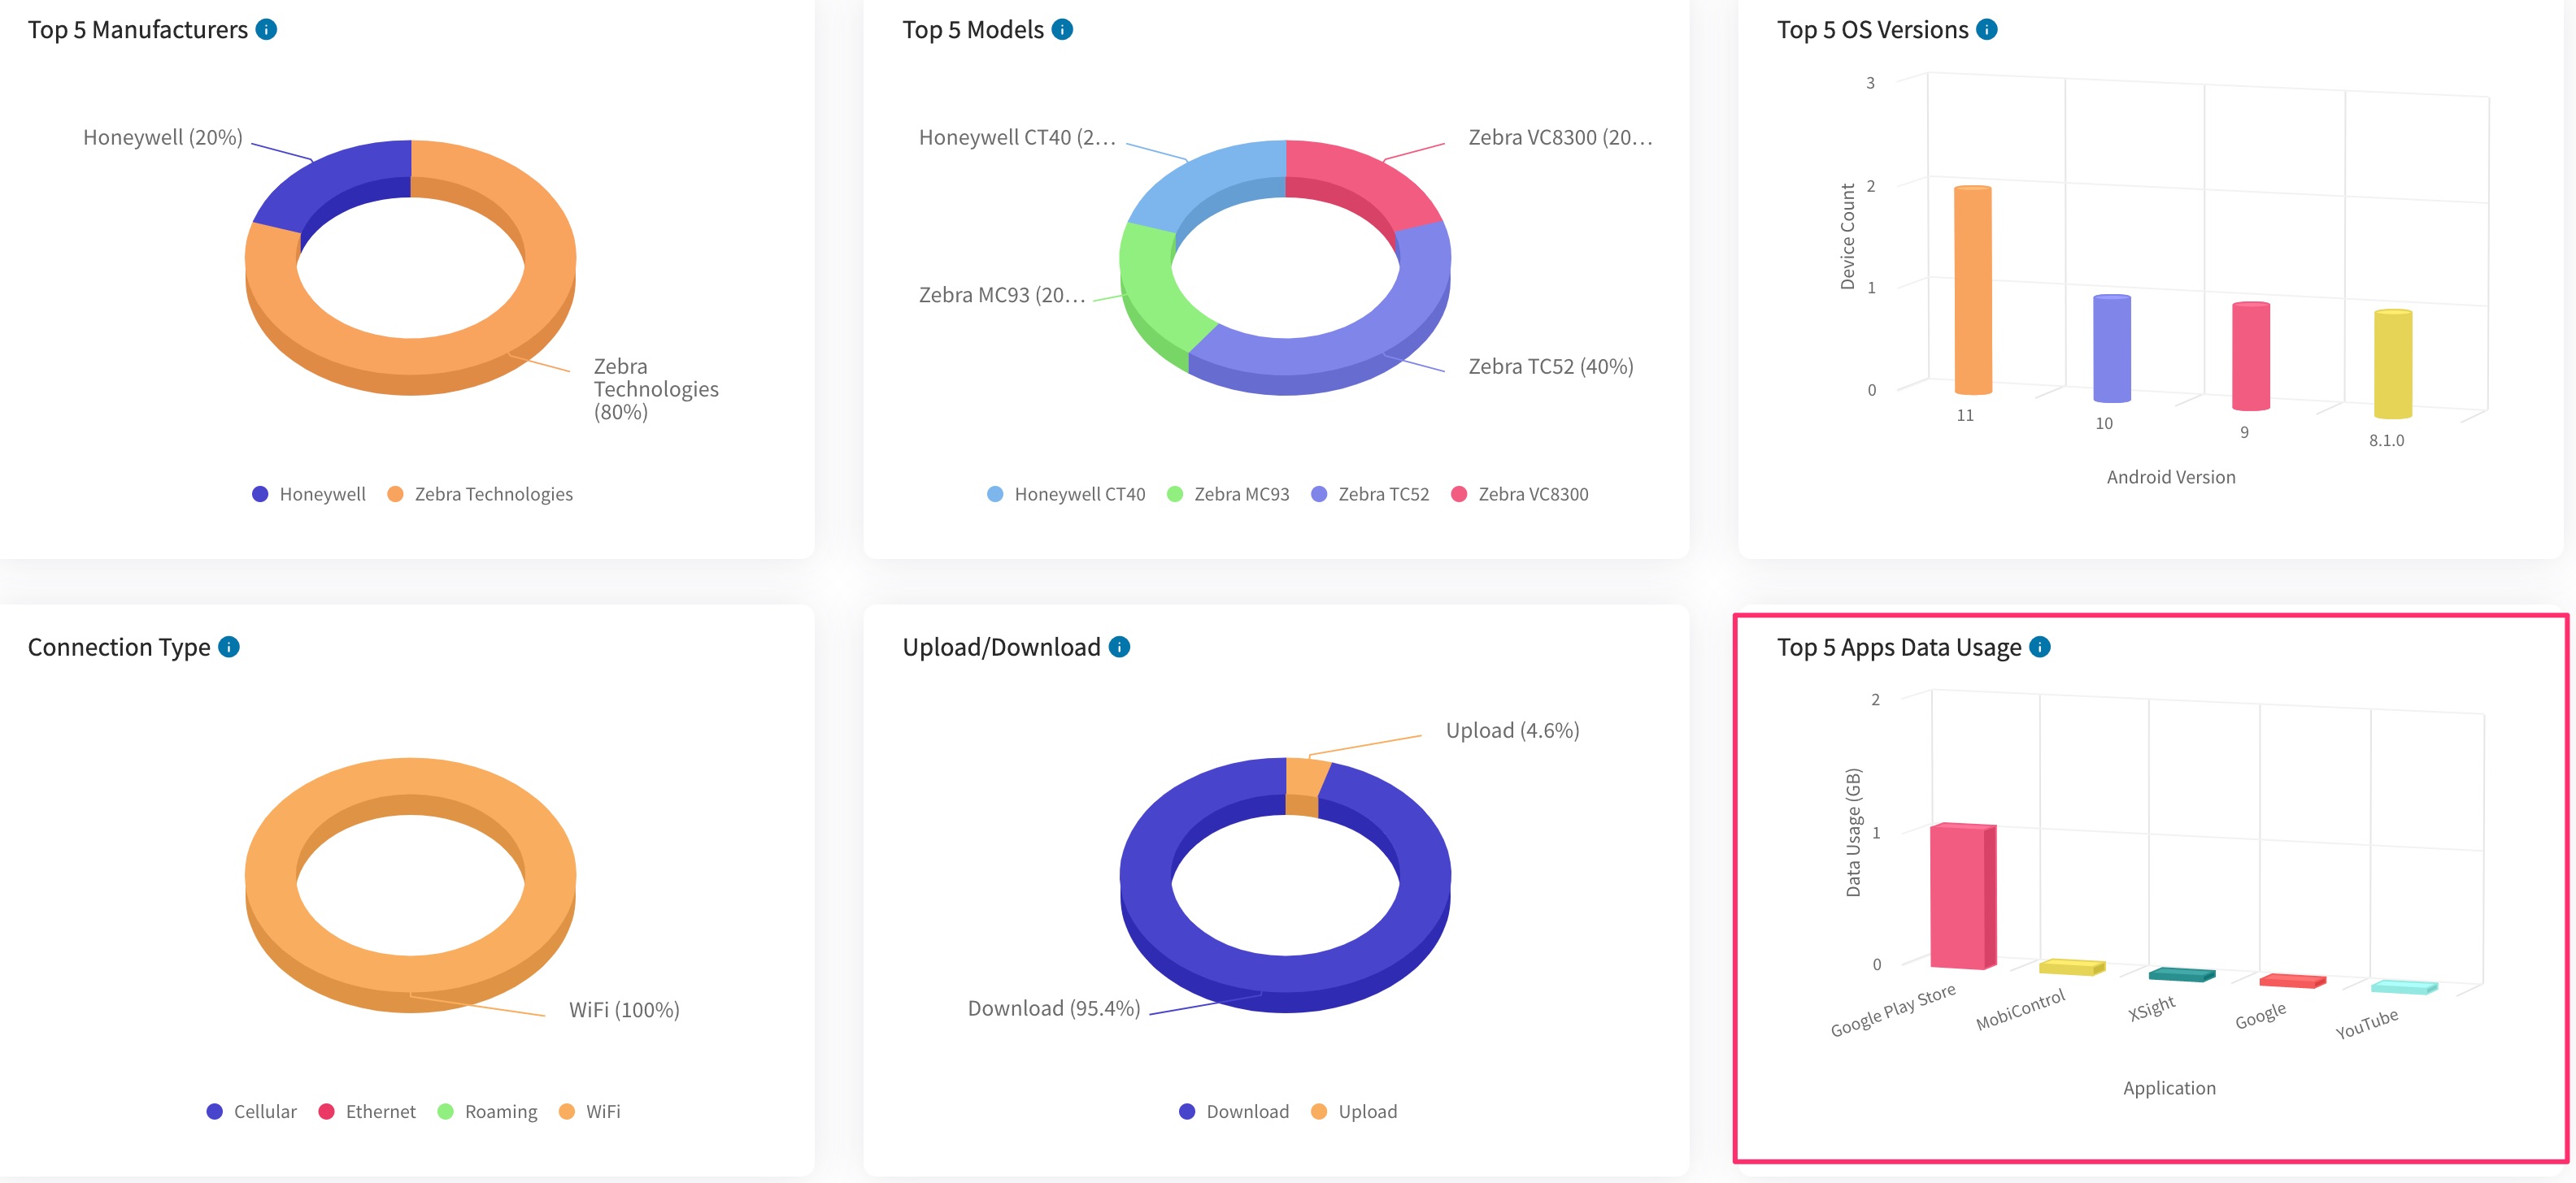2576x1183 pixels.
Task: Click info icon beside Top 5 Models
Action: [1062, 30]
